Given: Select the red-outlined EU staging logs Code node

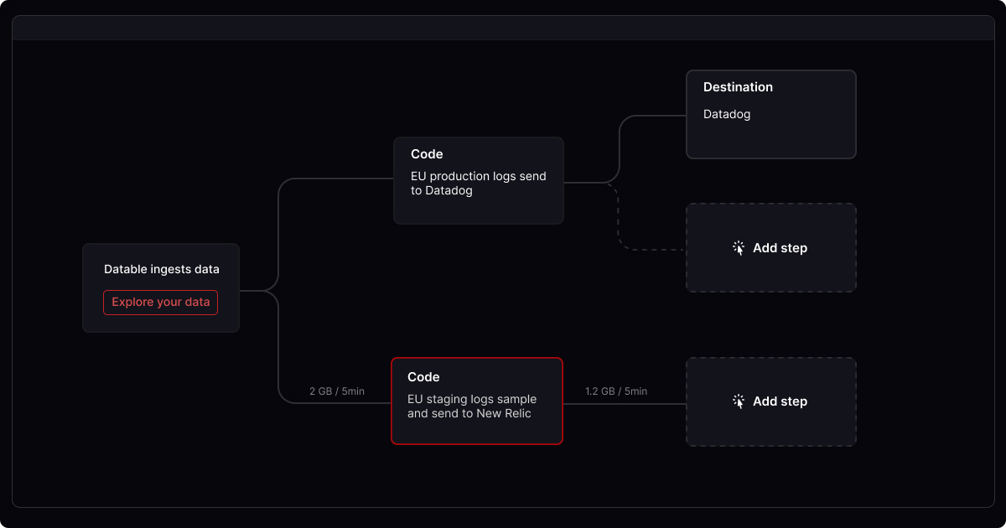Looking at the screenshot, I should pos(476,401).
